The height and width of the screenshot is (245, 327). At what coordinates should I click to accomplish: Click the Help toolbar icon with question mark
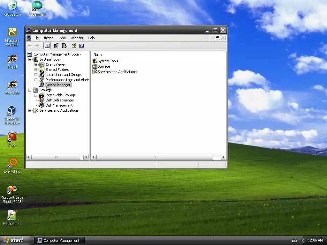[74, 46]
